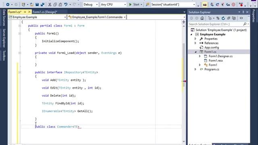Click the Copy icon in the toolbar

[x=55, y=4]
